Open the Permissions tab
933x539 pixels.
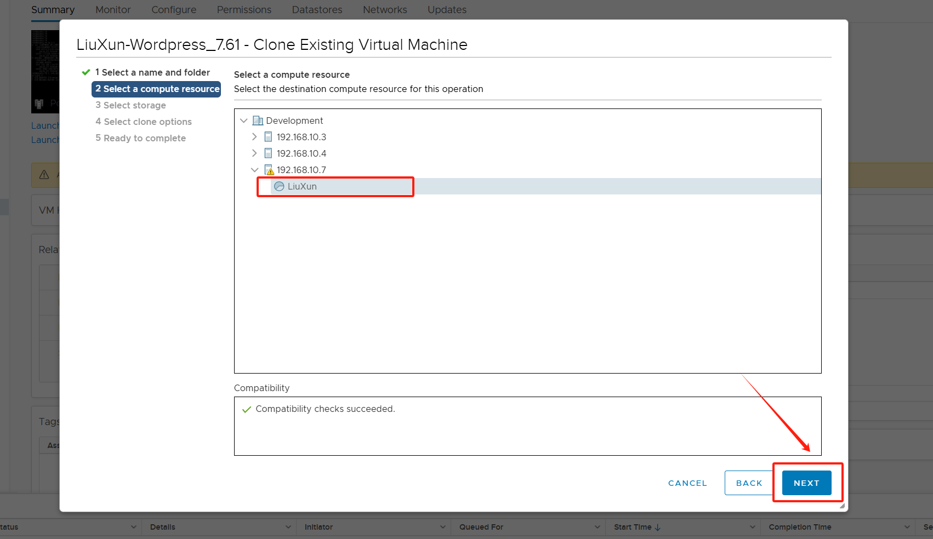click(x=244, y=10)
